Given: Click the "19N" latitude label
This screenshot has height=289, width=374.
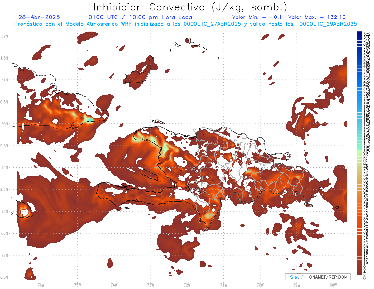Looking at the screenshot, I should 5,168.
